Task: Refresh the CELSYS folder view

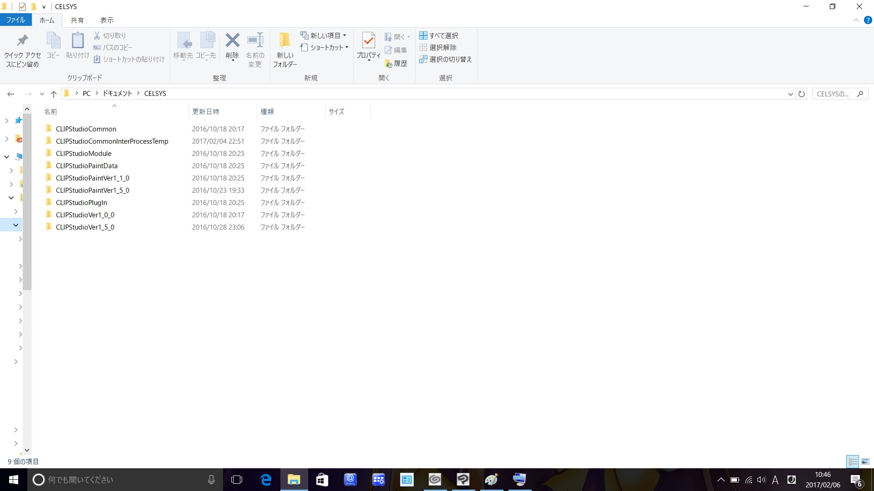Action: [x=802, y=94]
